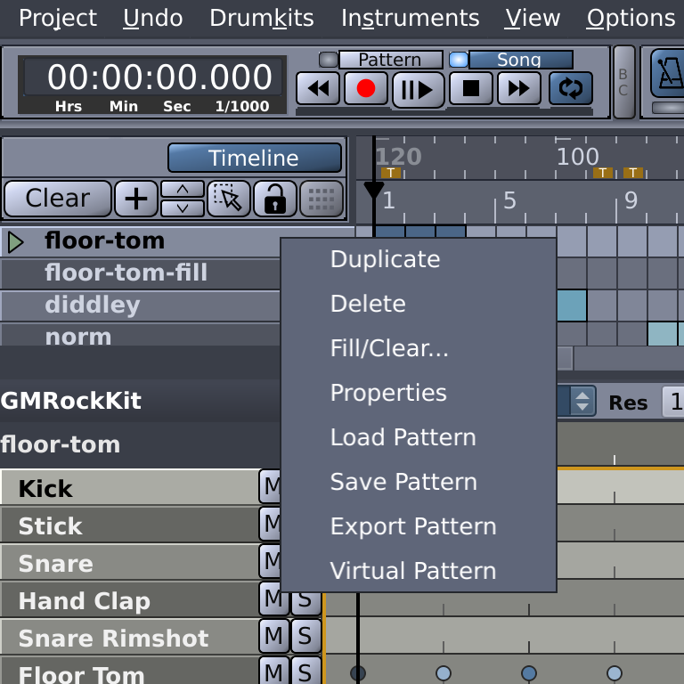
Task: Click the play/pause button
Action: pos(418,90)
